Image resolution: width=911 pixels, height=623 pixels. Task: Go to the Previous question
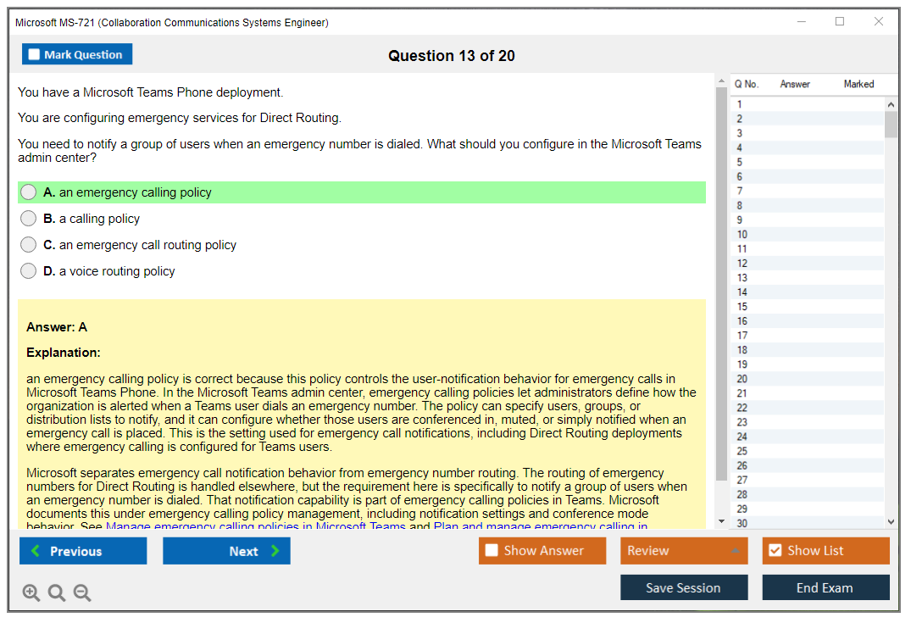pos(83,550)
